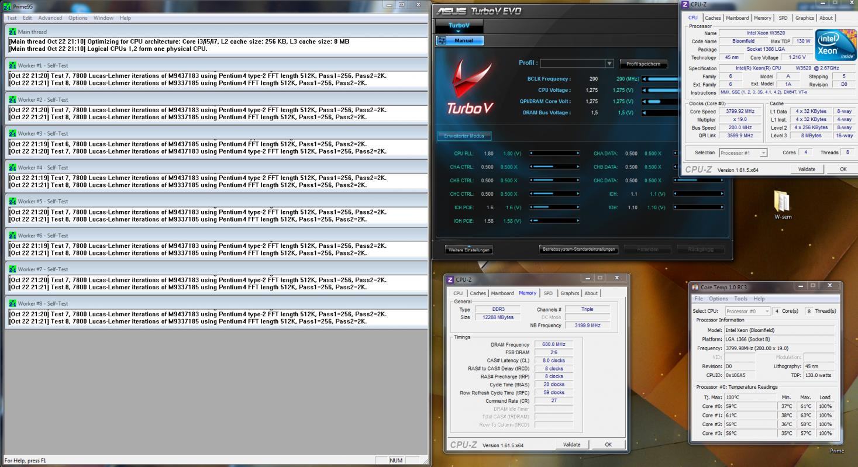Open About tab in upper CPU-Z
The width and height of the screenshot is (858, 467).
[826, 18]
